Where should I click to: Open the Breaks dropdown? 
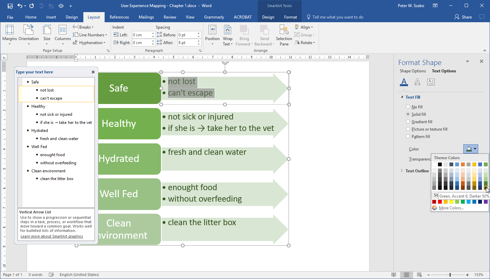click(84, 27)
